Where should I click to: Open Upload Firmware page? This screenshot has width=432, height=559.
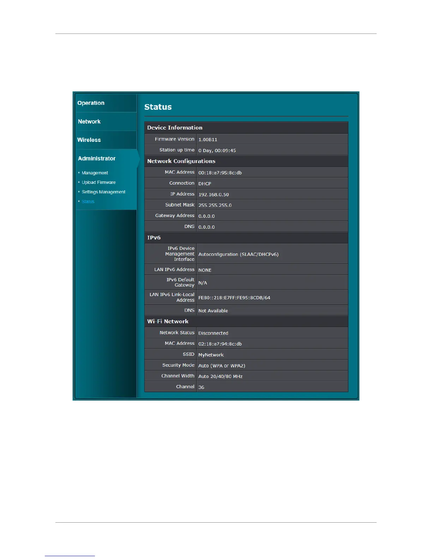click(99, 182)
